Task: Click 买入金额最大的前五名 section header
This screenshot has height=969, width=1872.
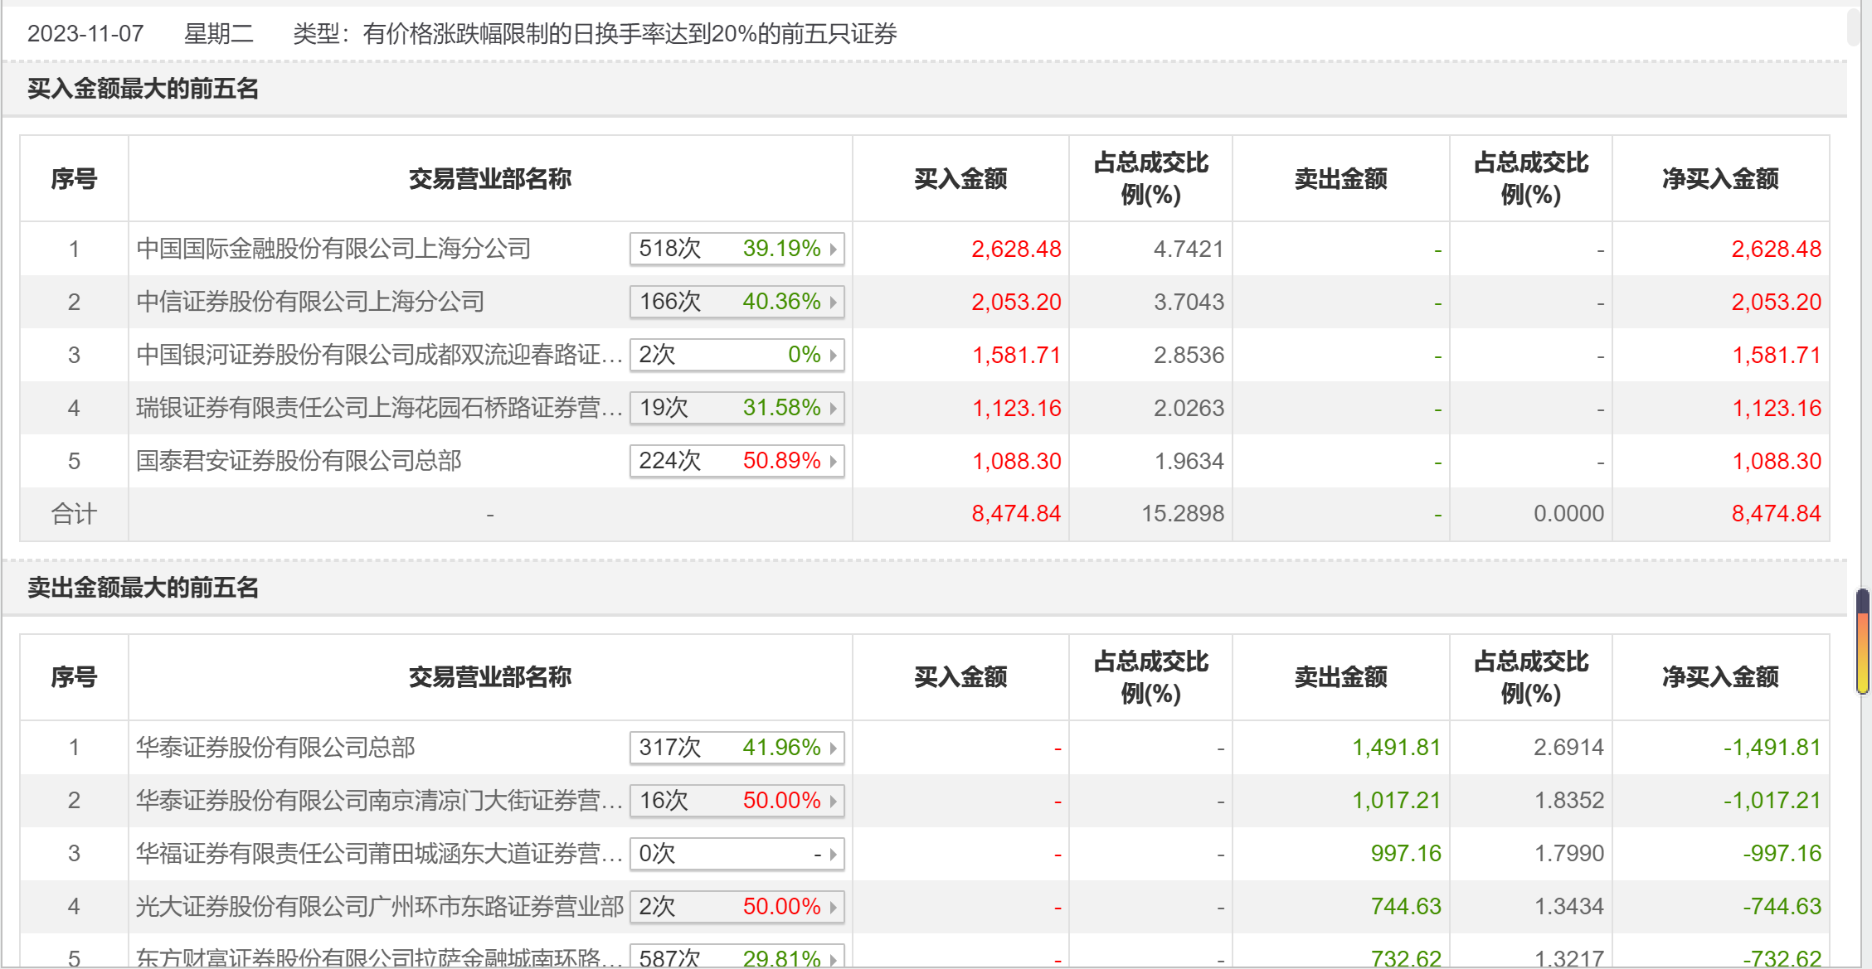Action: point(143,89)
